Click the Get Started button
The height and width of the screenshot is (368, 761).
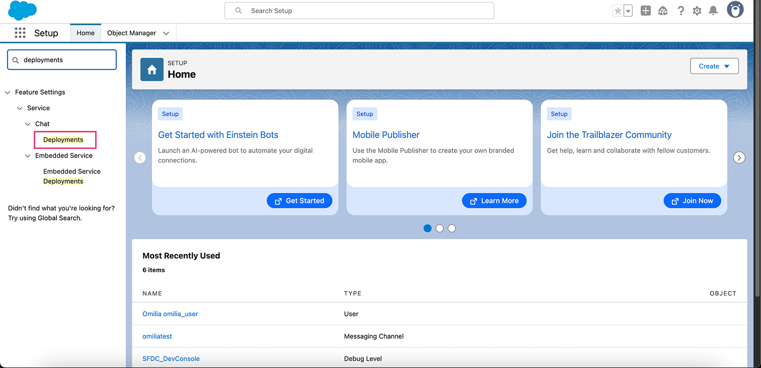(x=299, y=201)
